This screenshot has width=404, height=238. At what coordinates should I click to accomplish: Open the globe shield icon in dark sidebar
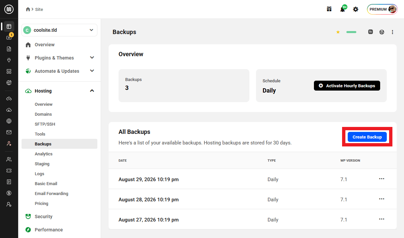9,83
